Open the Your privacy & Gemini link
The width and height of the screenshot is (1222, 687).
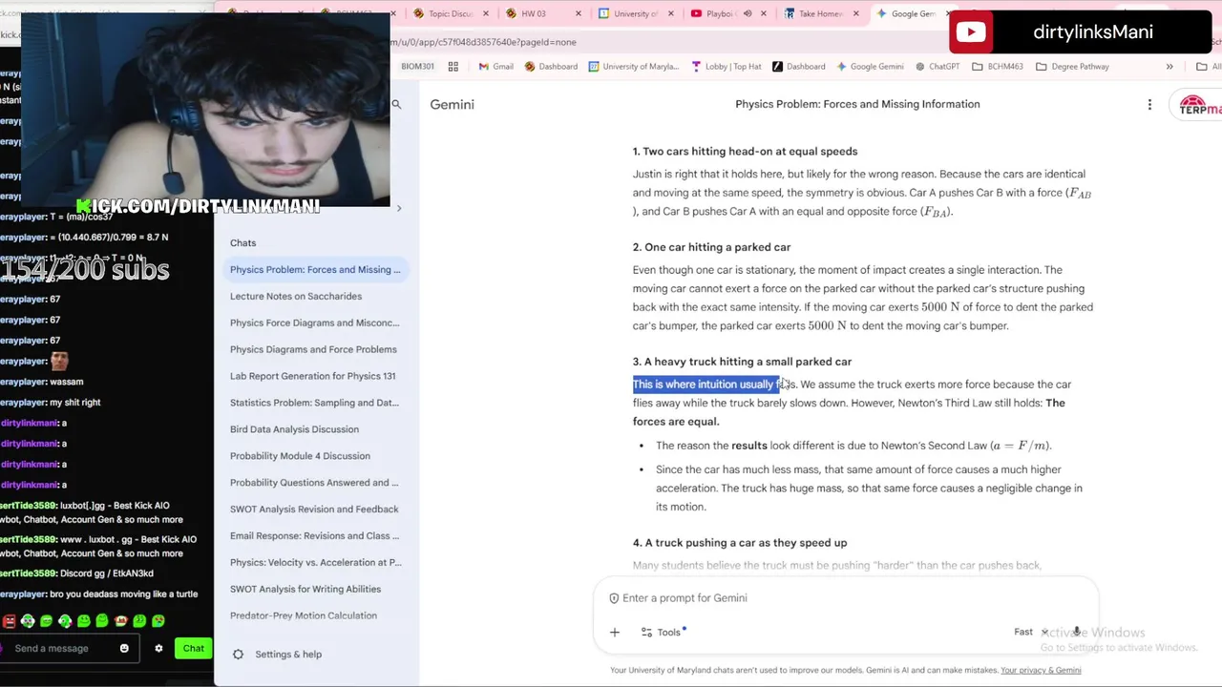tap(1041, 670)
